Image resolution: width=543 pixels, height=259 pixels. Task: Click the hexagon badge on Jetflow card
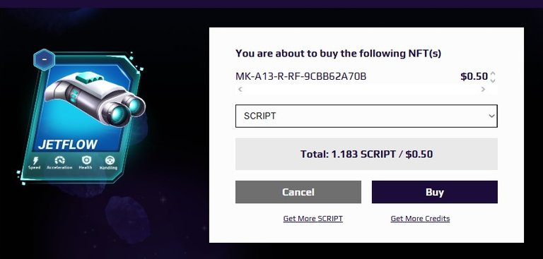(x=44, y=59)
